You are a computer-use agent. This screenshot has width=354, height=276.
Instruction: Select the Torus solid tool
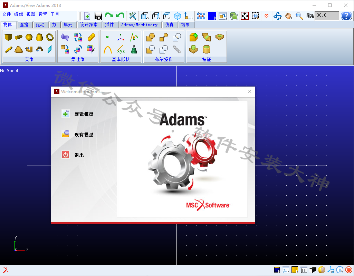tap(50, 37)
